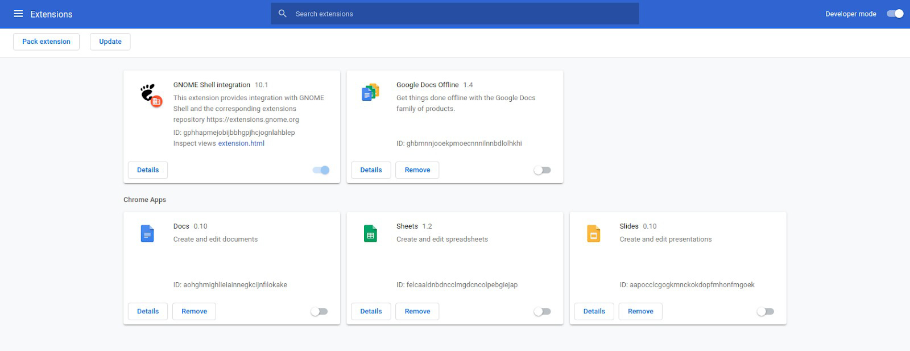Click the green Sheets app icon

pos(370,233)
